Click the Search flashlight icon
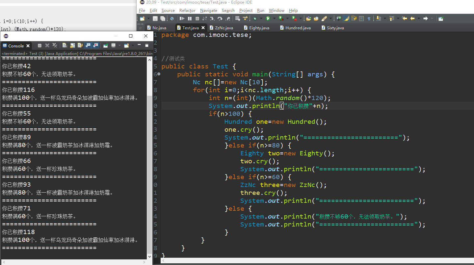This screenshot has width=474, height=265. (324, 18)
